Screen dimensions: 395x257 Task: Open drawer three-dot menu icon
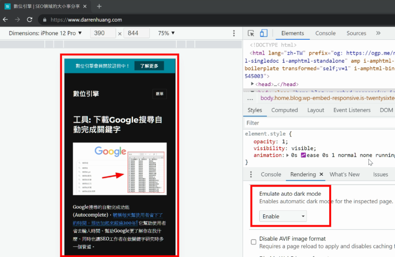[251, 175]
